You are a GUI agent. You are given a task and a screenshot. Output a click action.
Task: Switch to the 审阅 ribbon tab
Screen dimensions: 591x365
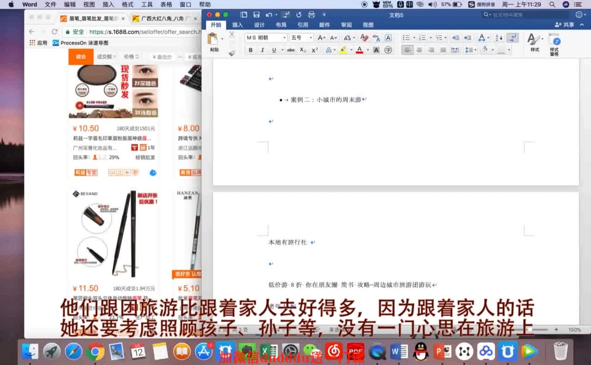[346, 25]
